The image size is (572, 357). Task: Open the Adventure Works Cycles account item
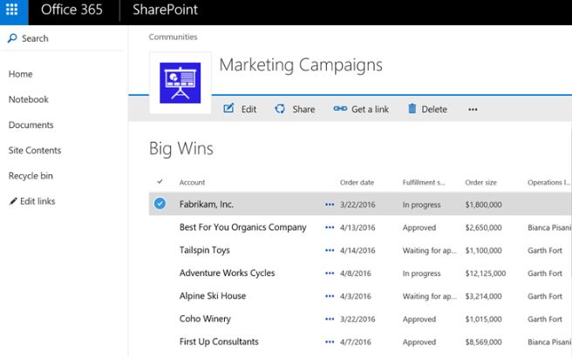click(x=227, y=273)
